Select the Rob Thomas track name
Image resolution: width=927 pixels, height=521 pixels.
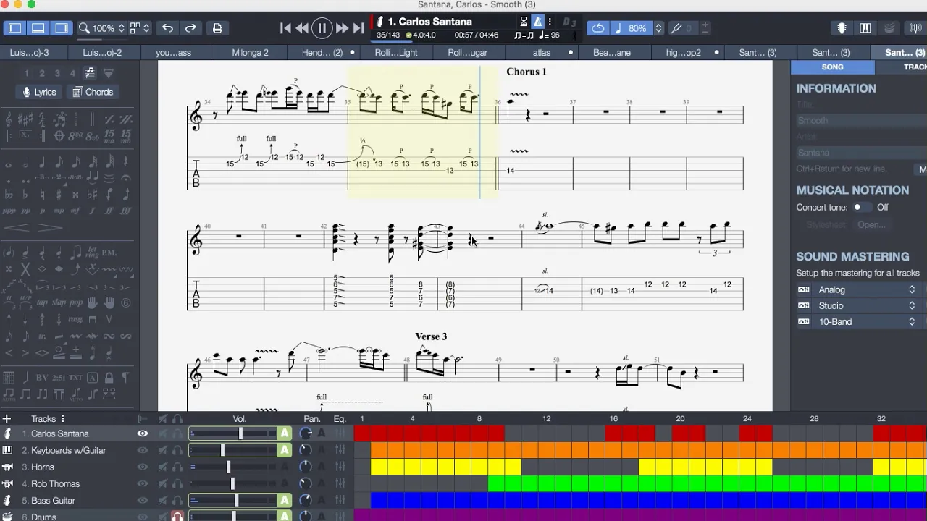pos(55,483)
